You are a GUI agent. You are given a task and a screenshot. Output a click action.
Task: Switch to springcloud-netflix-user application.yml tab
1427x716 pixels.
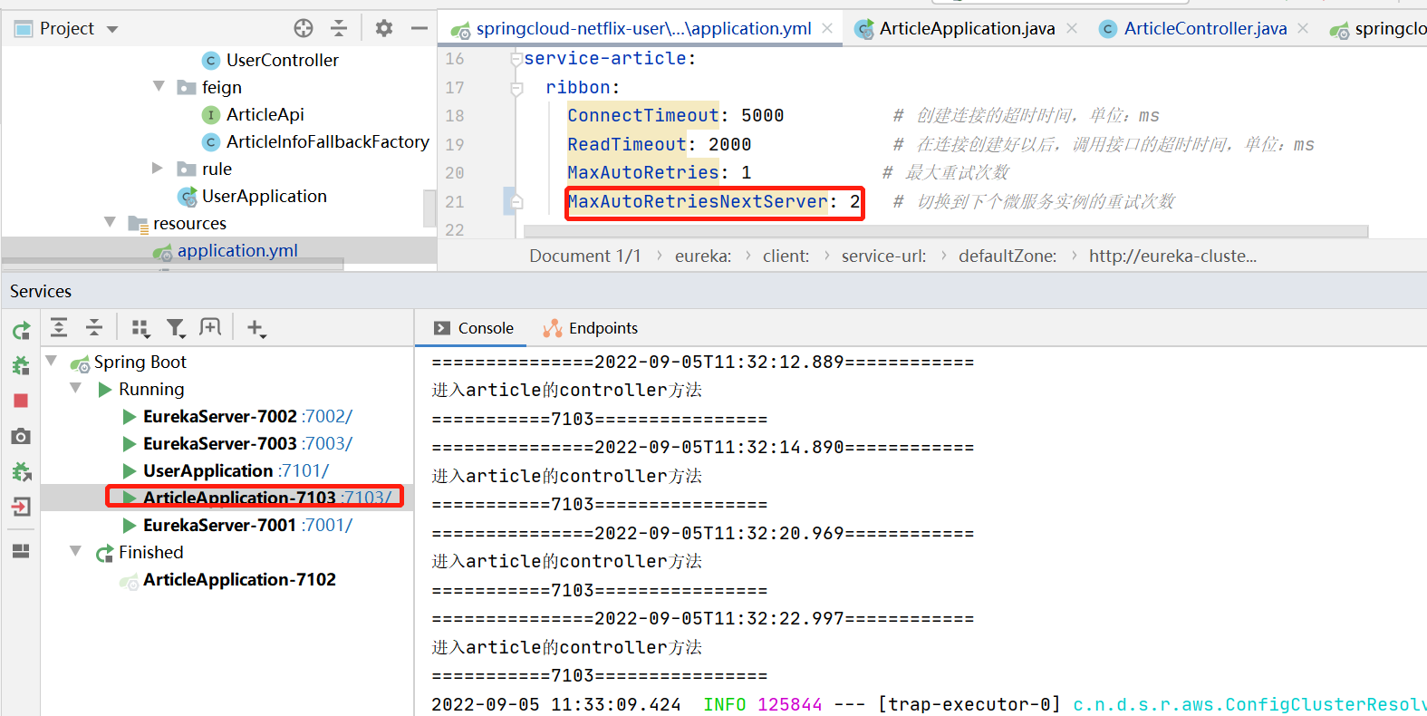coord(643,28)
